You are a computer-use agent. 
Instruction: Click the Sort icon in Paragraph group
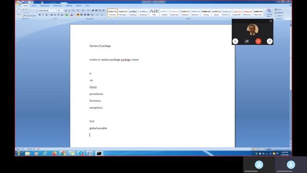pos(100,11)
